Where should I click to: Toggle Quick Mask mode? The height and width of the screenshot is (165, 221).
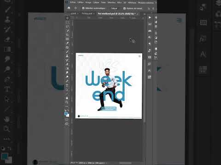coord(67,120)
